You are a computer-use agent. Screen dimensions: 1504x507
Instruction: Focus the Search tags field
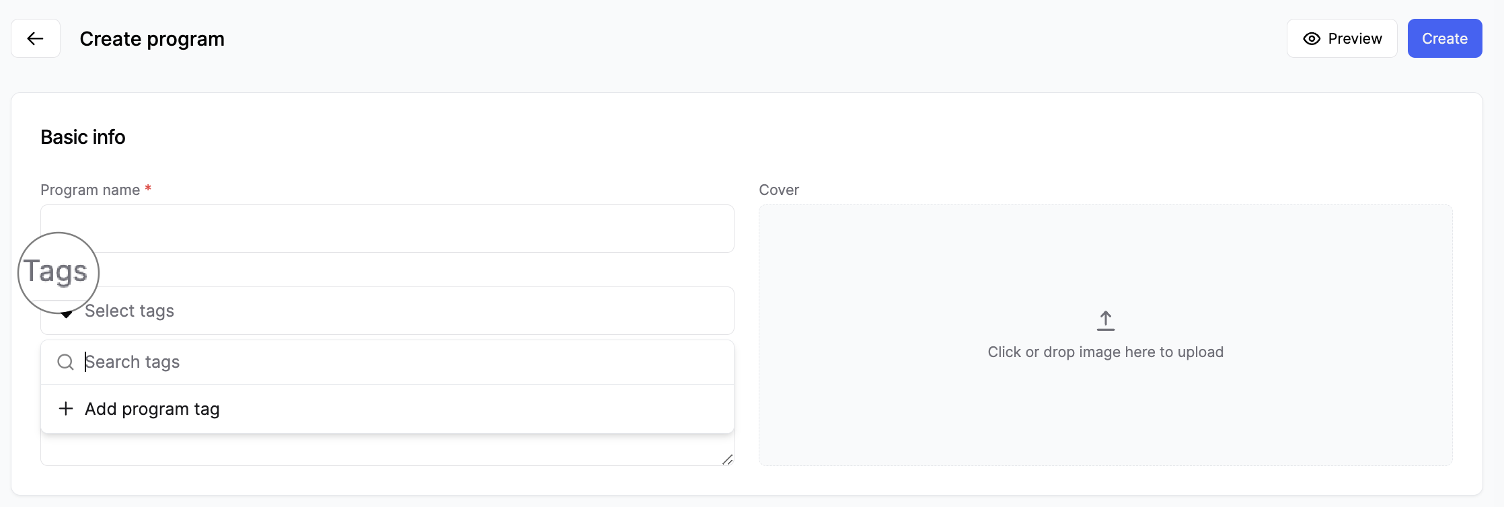pyautogui.click(x=404, y=362)
